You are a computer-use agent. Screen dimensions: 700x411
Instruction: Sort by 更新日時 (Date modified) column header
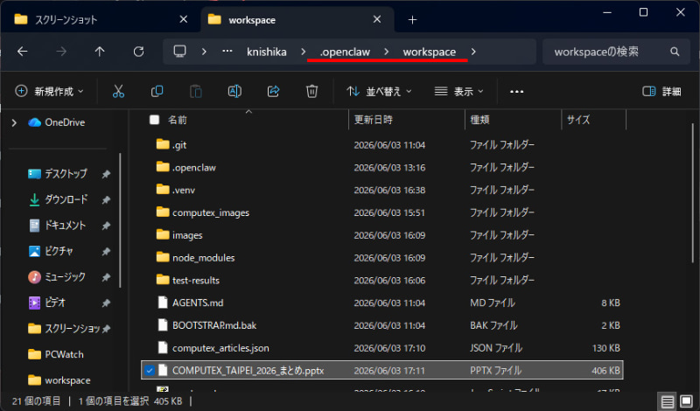click(x=374, y=120)
